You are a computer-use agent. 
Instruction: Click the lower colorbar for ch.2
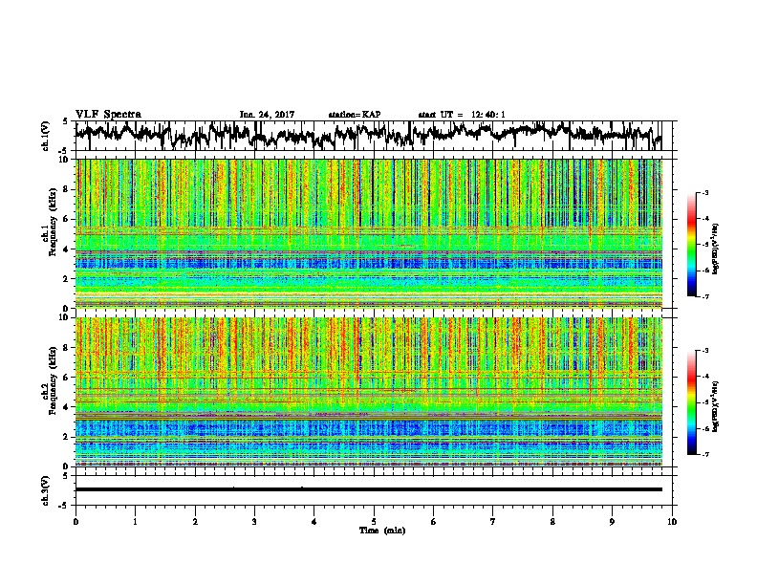[692, 402]
